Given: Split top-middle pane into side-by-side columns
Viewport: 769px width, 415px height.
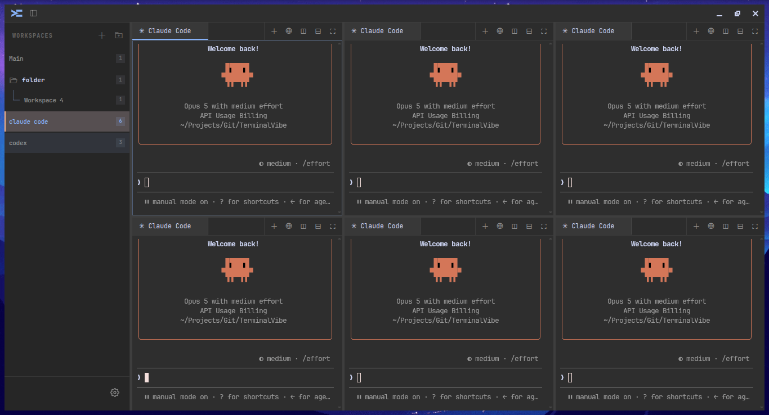Looking at the screenshot, I should pos(515,31).
